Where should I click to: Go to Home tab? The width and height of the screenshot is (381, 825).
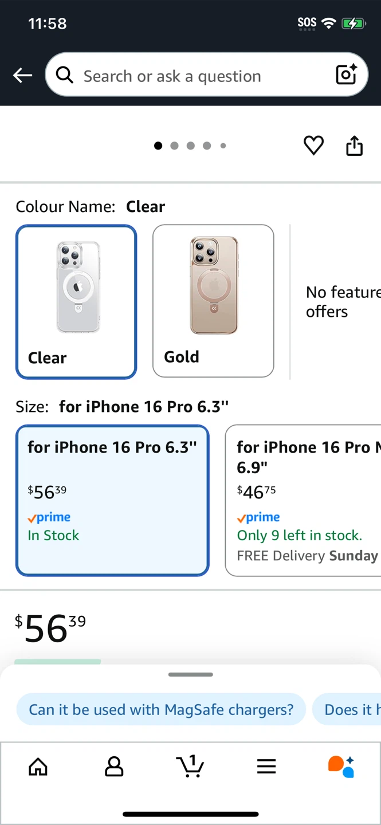pos(38,766)
